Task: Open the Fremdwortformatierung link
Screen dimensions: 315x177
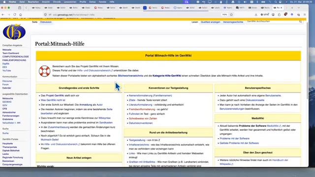Action: point(142,109)
